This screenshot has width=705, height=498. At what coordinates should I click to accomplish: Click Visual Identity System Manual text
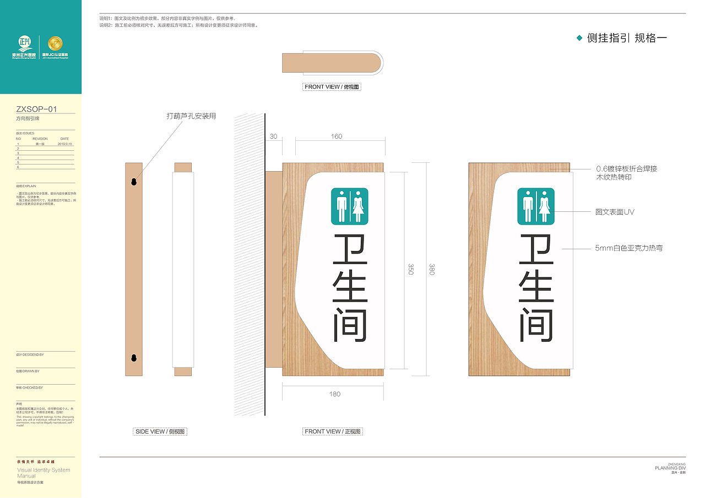pyautogui.click(x=44, y=473)
